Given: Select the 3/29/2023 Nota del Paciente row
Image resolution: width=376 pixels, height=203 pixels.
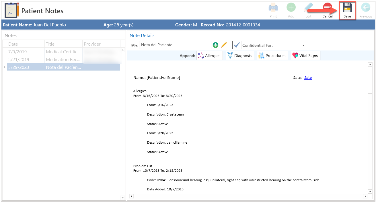Looking at the screenshot, I should (x=63, y=67).
